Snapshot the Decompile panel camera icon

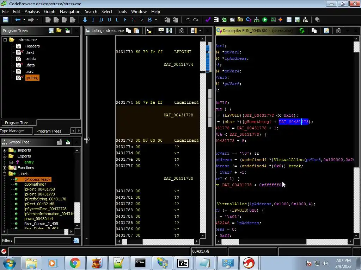(338, 31)
